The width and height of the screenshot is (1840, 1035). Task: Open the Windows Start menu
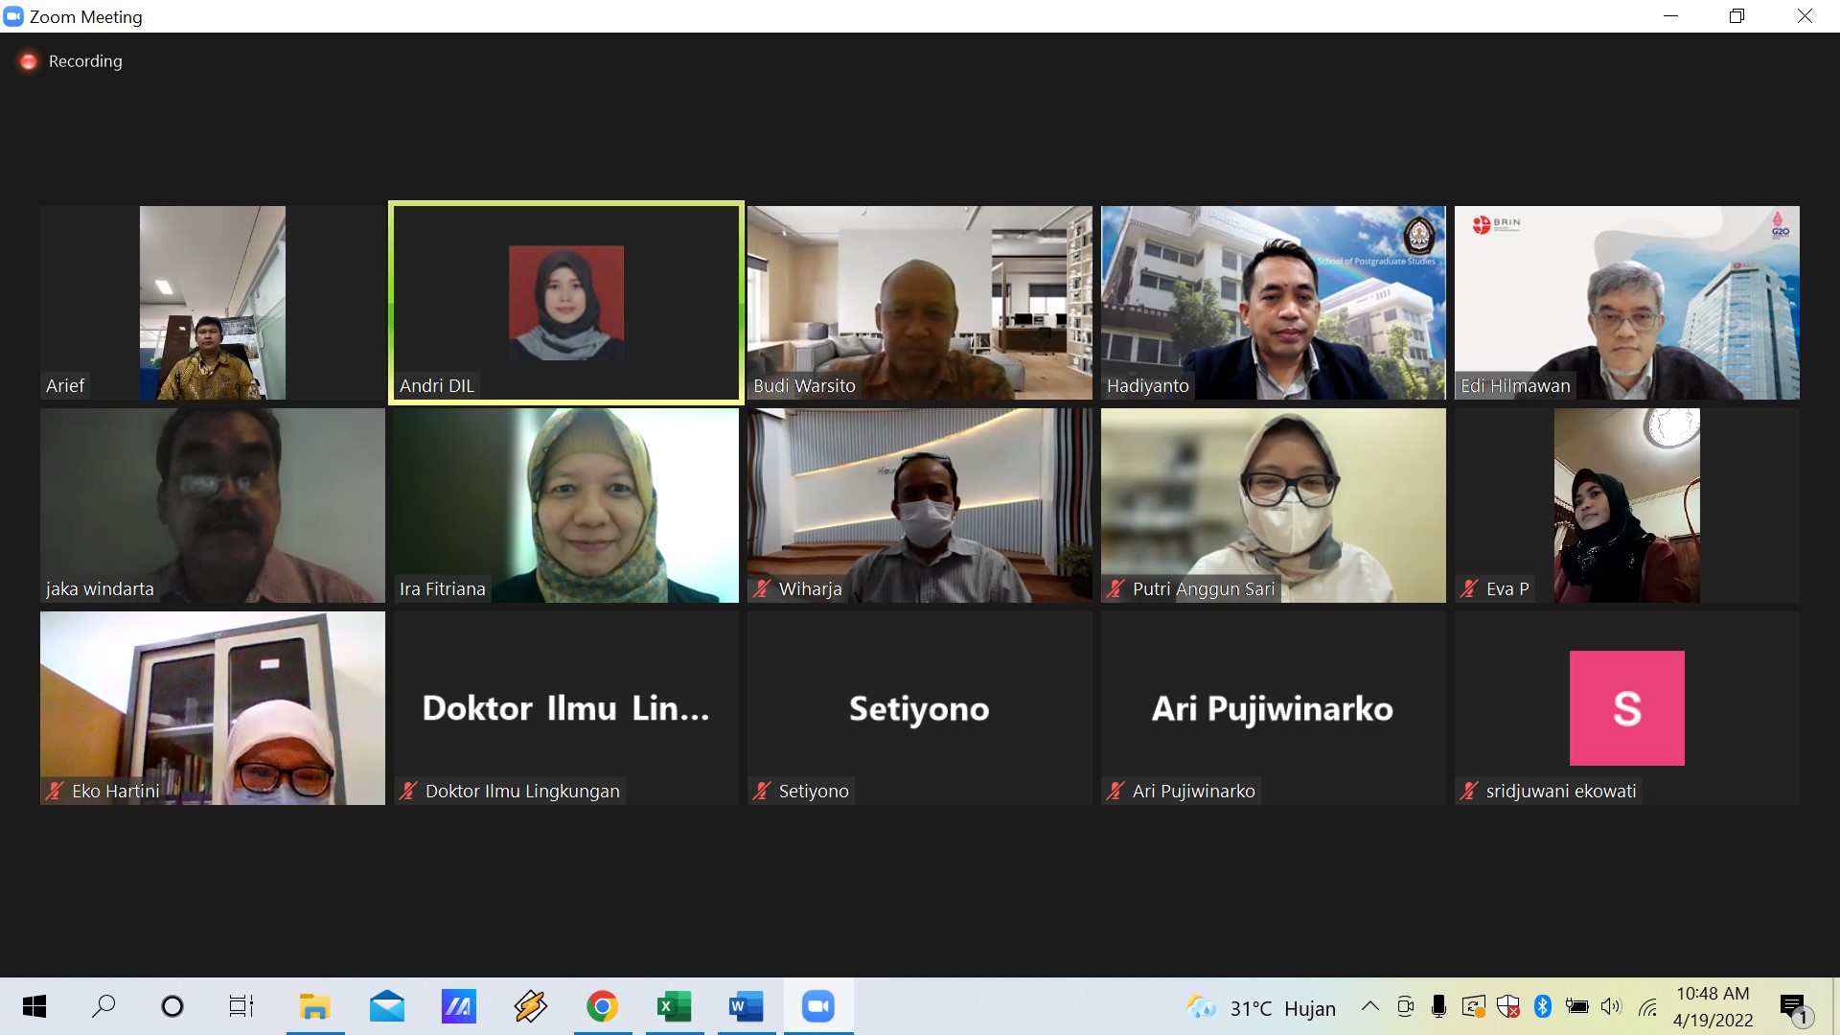point(34,1006)
